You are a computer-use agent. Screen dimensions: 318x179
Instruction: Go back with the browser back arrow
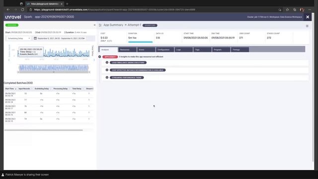8,9
